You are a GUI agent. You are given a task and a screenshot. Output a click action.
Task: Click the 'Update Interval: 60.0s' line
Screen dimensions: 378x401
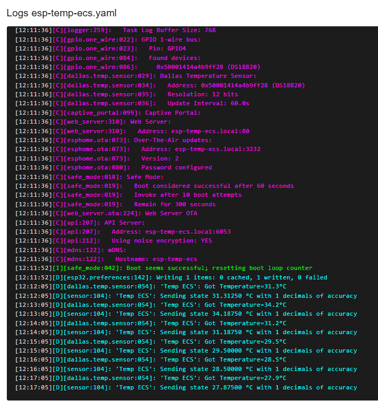132,103
